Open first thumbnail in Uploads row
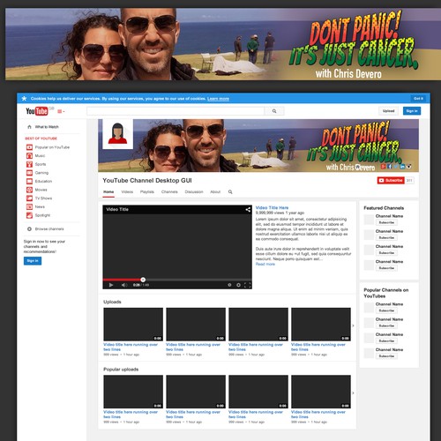Image resolution: width=441 pixels, height=441 pixels. coord(133,325)
